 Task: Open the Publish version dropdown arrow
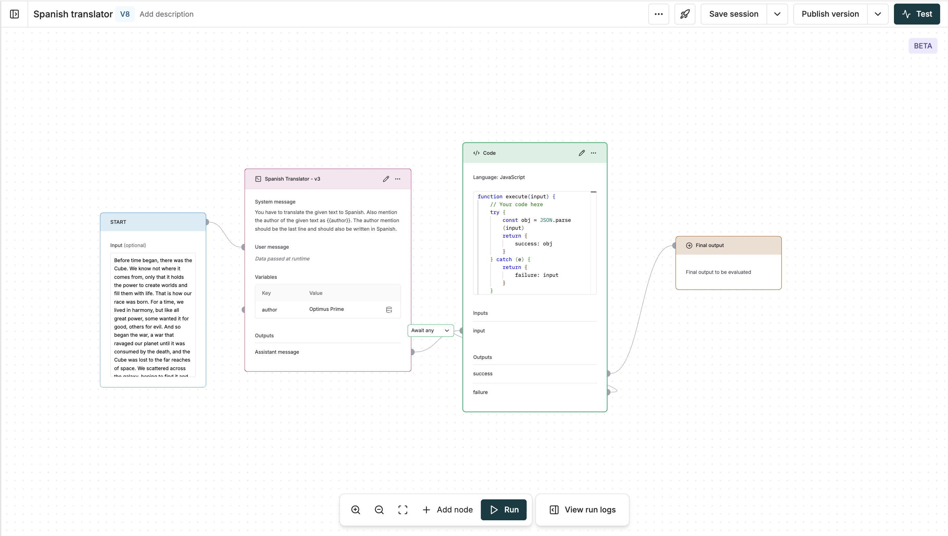point(878,14)
